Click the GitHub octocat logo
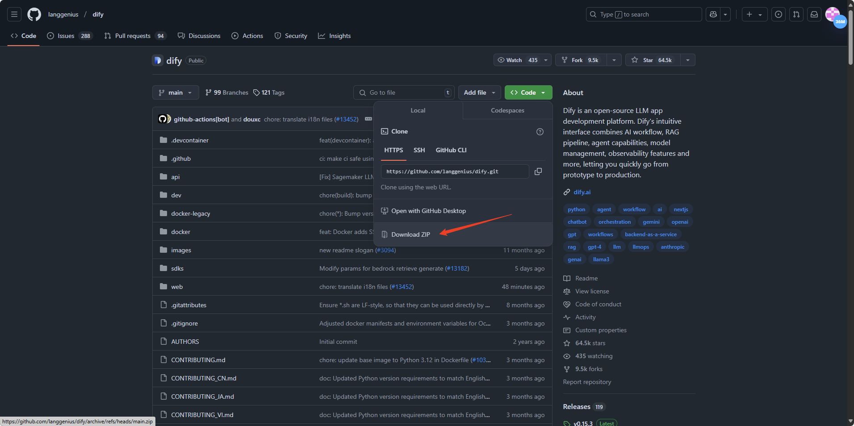The image size is (854, 426). pyautogui.click(x=34, y=14)
